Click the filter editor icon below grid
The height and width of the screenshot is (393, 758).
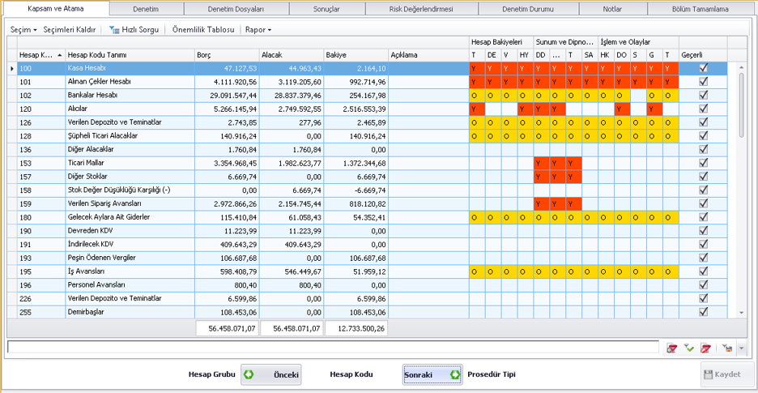tap(671, 348)
